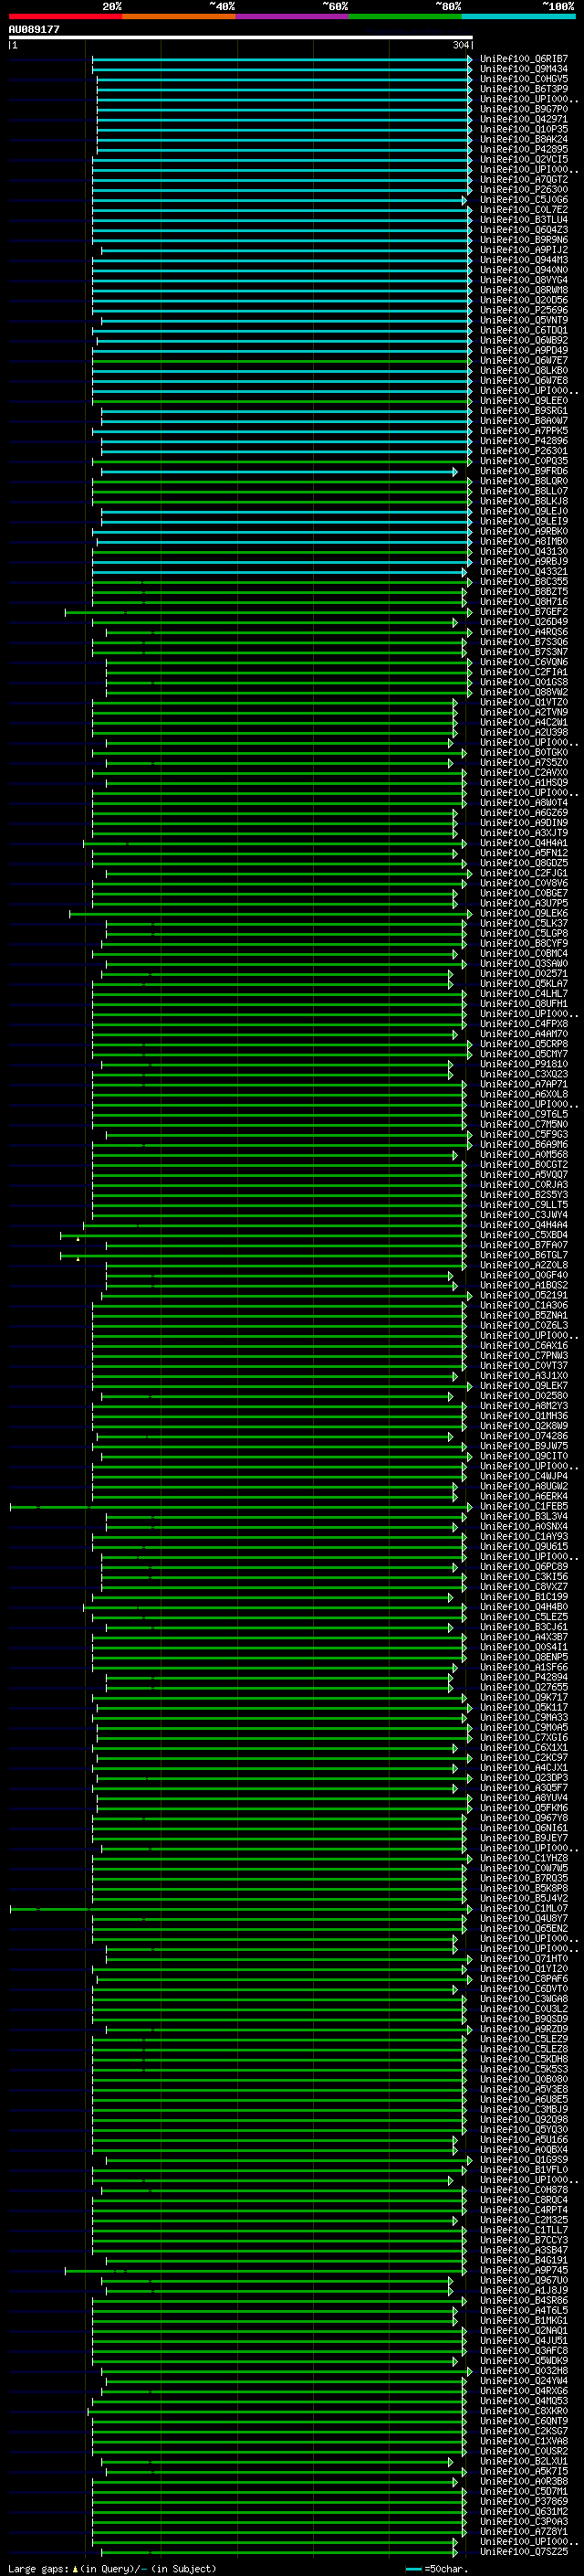
Task: Click hit label UniRef100_Q26D49
Action: pos(524,622)
